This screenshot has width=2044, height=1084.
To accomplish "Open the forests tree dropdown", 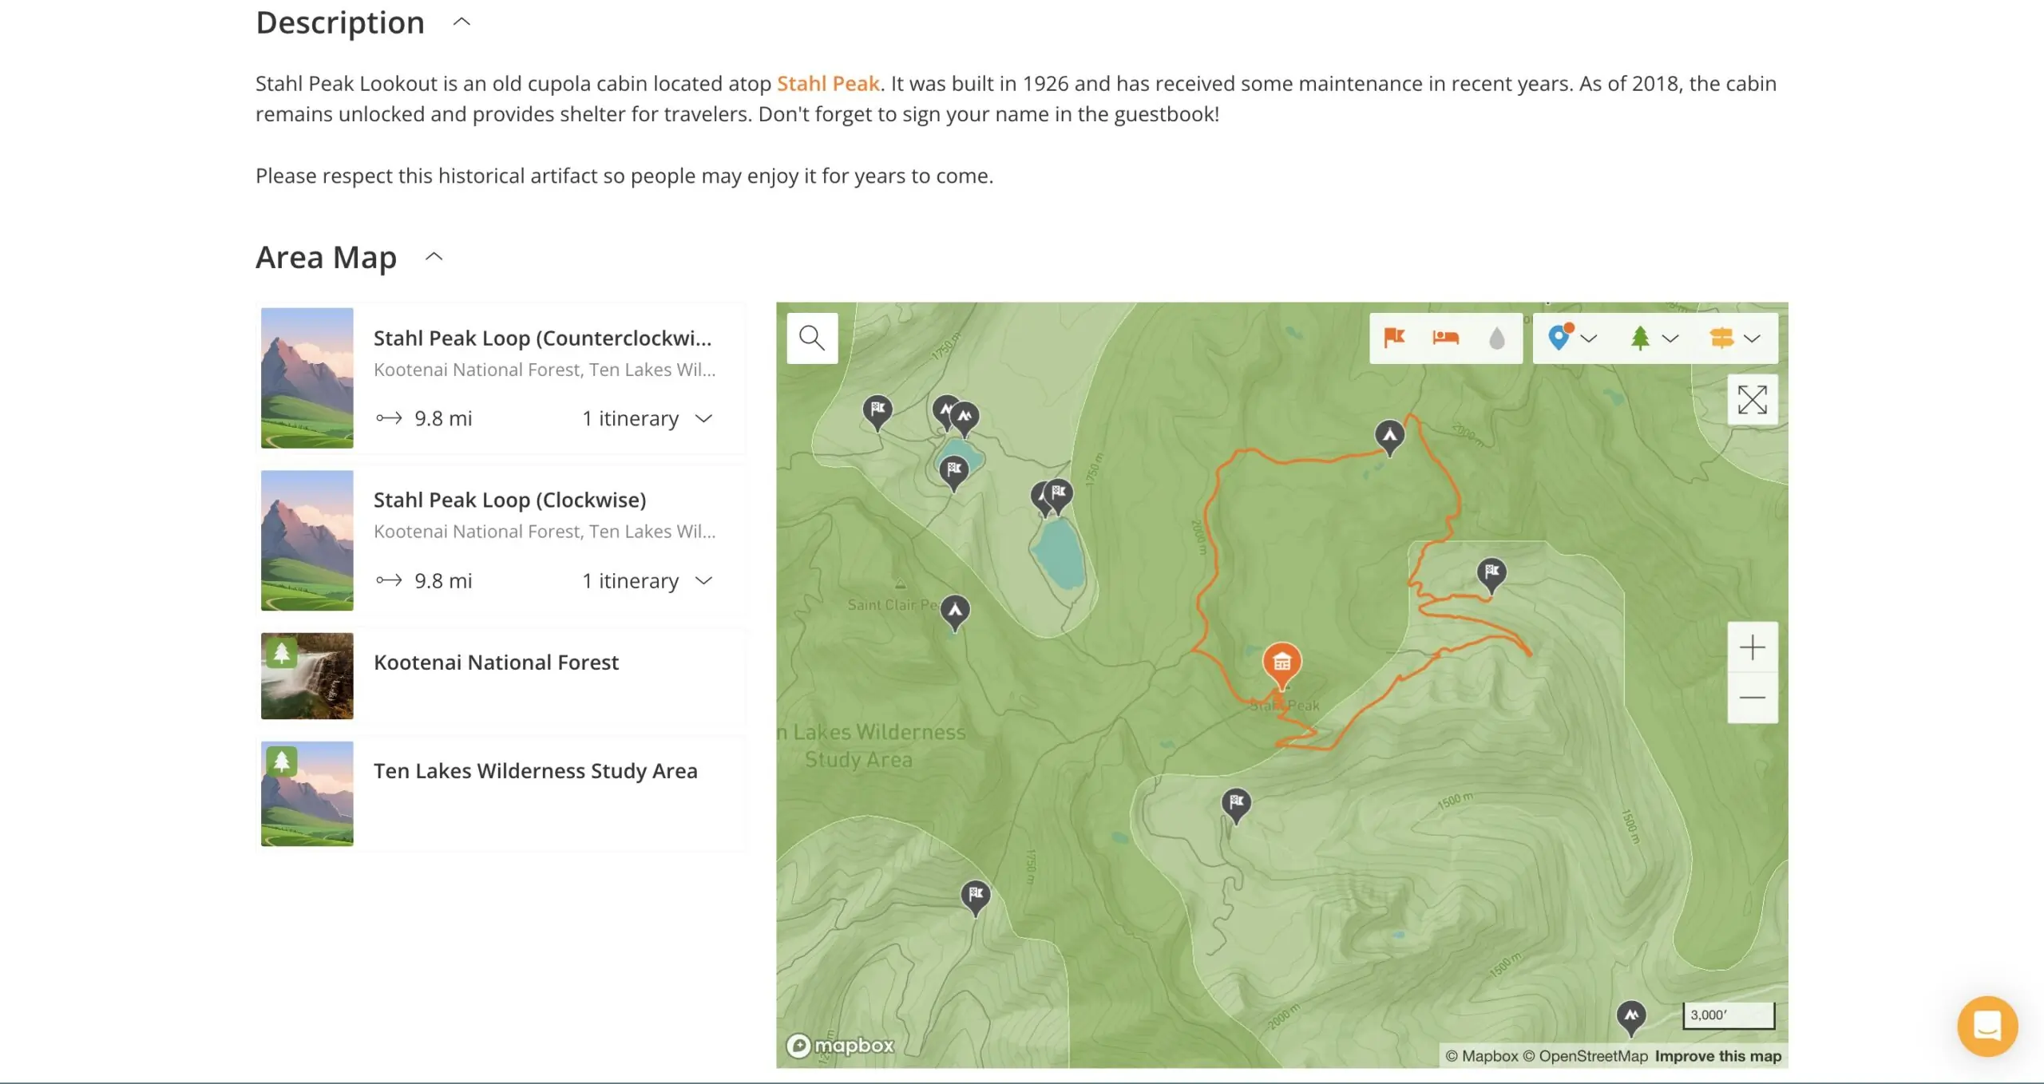I will [x=1669, y=338].
